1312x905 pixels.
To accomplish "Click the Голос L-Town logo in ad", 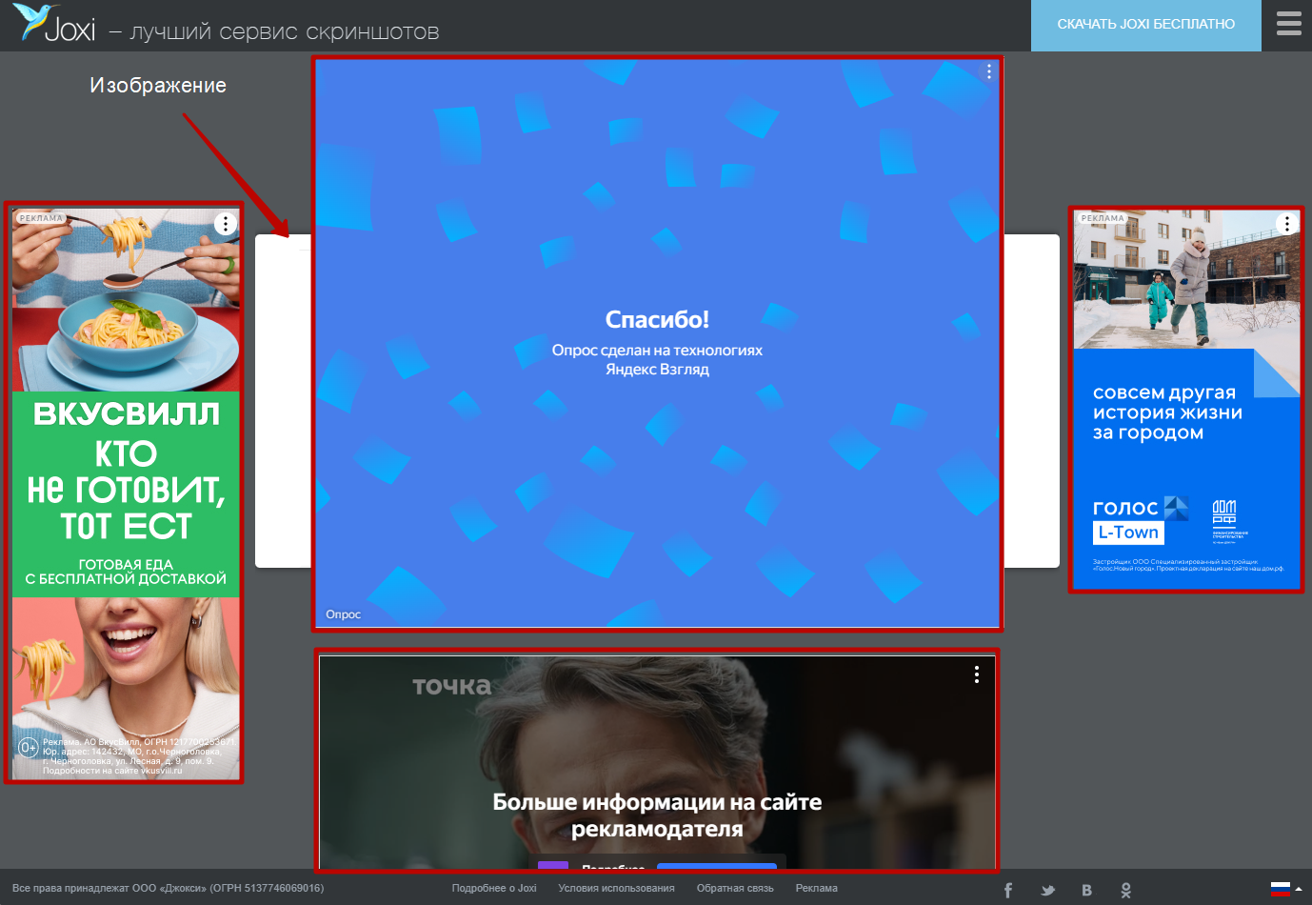I will point(1141,520).
